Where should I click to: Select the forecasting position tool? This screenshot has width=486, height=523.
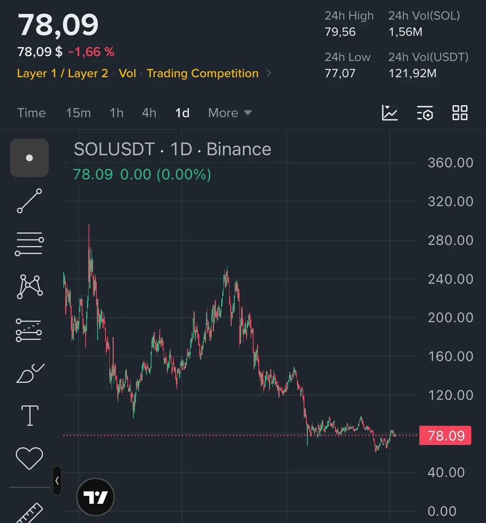(x=29, y=330)
